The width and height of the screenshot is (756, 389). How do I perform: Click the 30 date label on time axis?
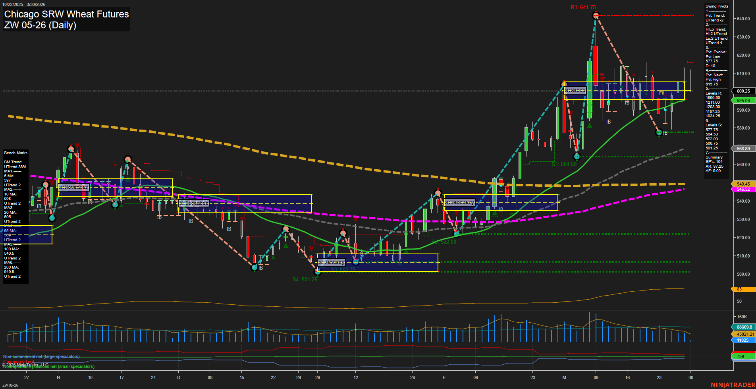tap(691, 377)
